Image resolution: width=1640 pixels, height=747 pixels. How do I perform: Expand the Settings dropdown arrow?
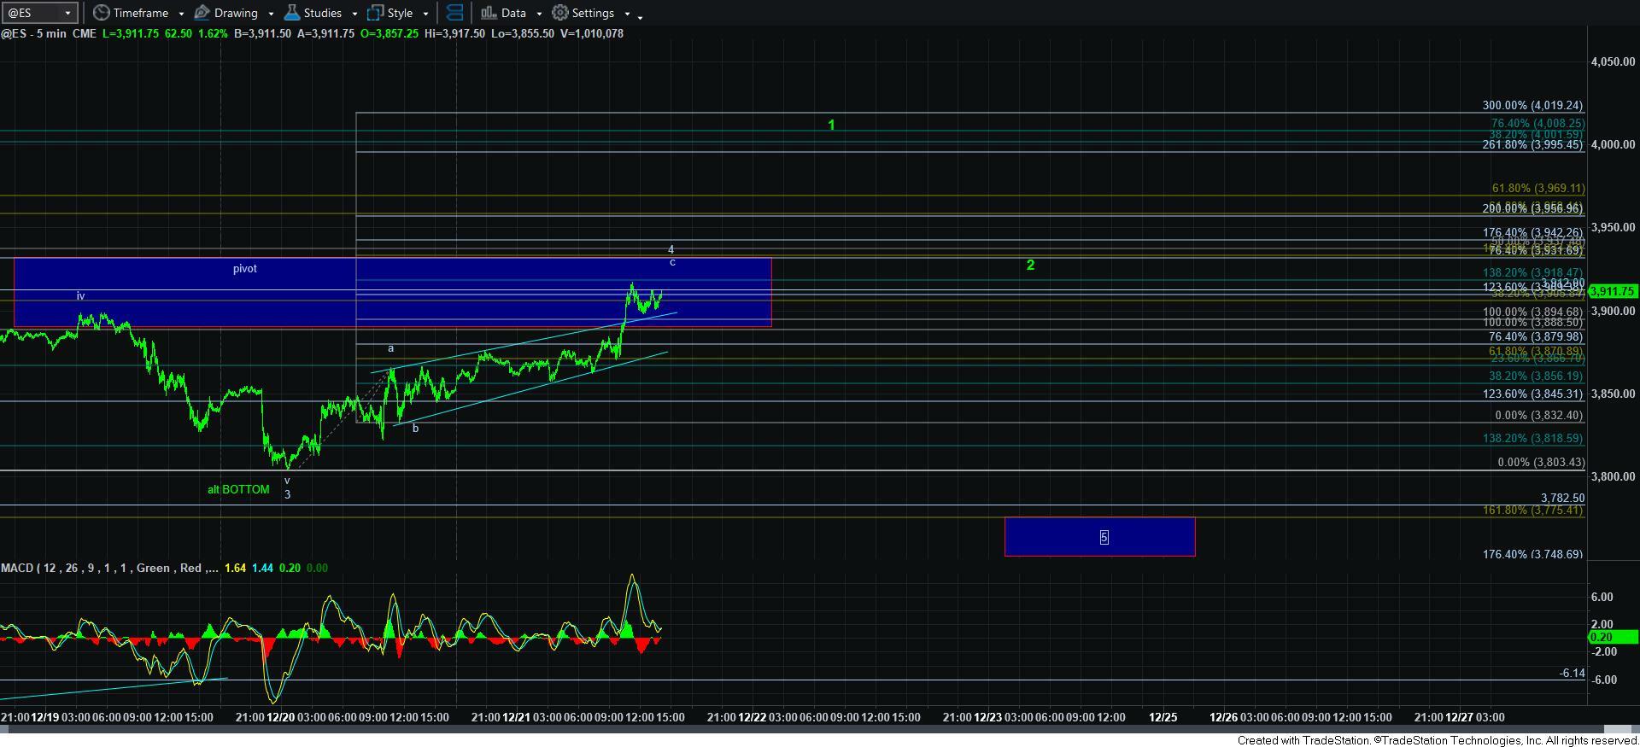627,15
